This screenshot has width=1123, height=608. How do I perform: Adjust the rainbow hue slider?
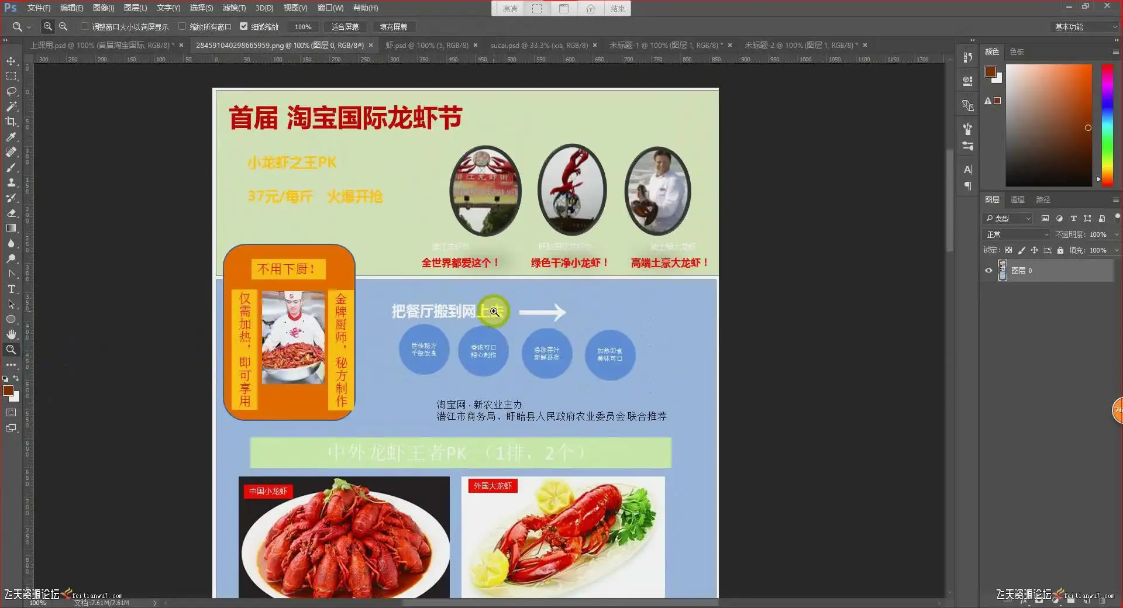[1107, 125]
